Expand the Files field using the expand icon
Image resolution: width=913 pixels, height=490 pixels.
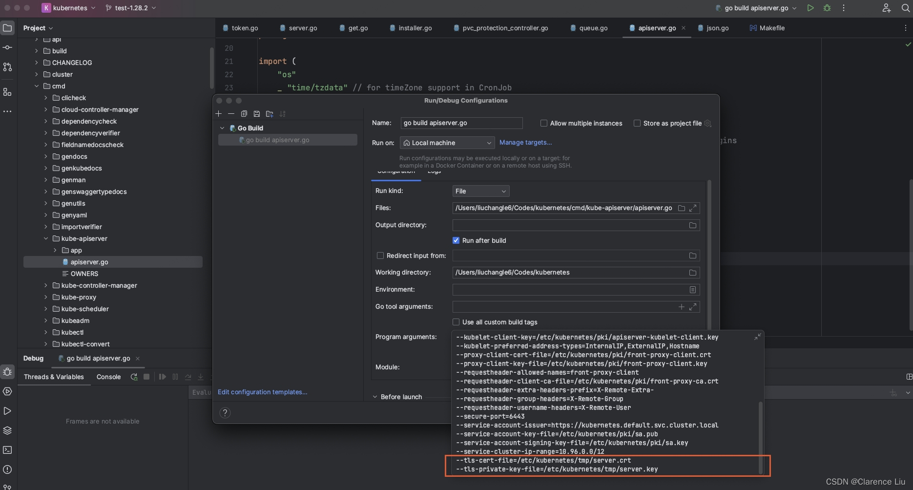[x=693, y=208]
